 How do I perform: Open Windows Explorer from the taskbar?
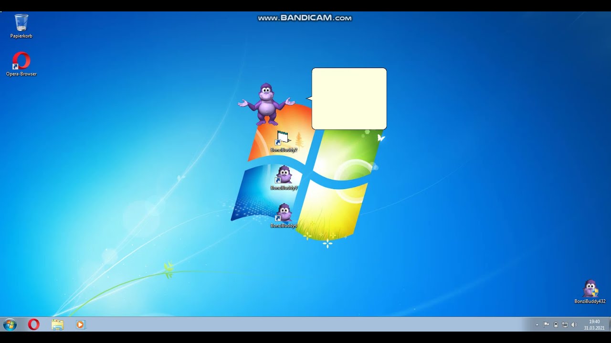(57, 324)
